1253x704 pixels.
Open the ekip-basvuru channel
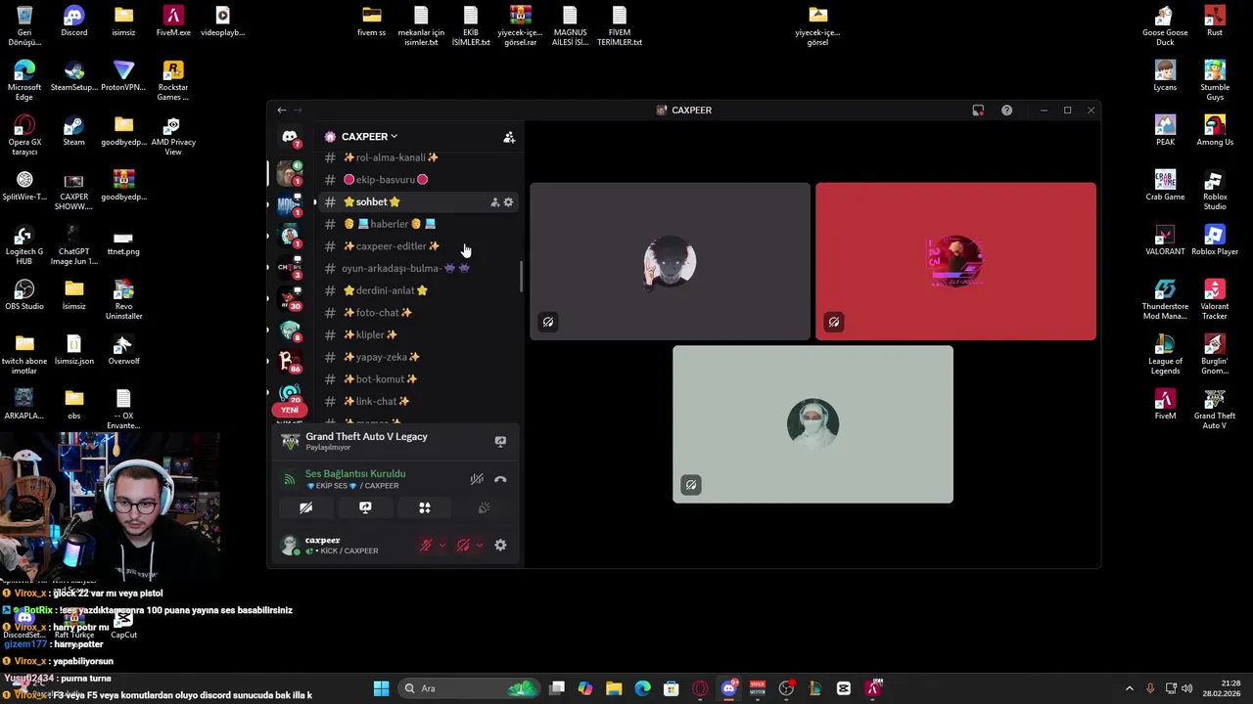point(418,180)
